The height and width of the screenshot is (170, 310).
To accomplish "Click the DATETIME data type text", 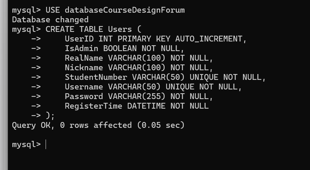I will point(146,106).
